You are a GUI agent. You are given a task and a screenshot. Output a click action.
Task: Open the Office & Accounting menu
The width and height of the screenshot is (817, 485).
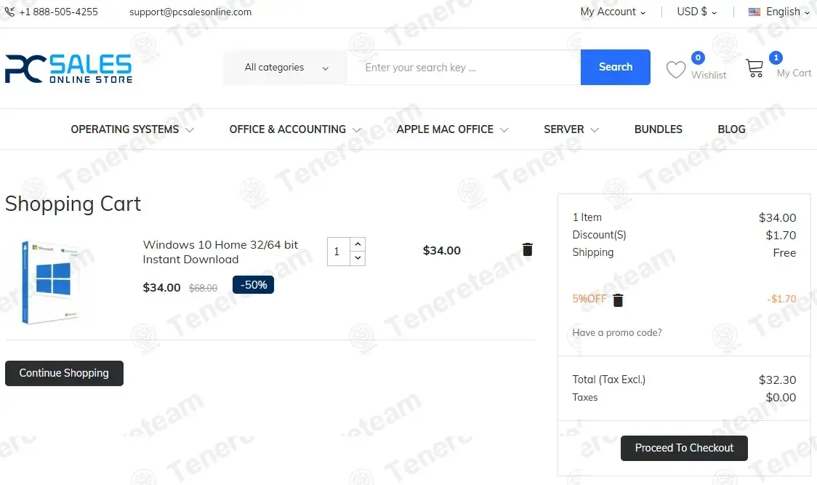tap(294, 129)
